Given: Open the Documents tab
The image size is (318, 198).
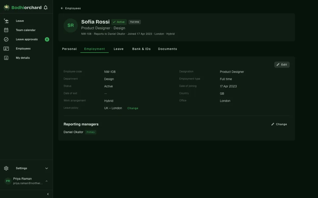Looking at the screenshot, I should (x=167, y=49).
